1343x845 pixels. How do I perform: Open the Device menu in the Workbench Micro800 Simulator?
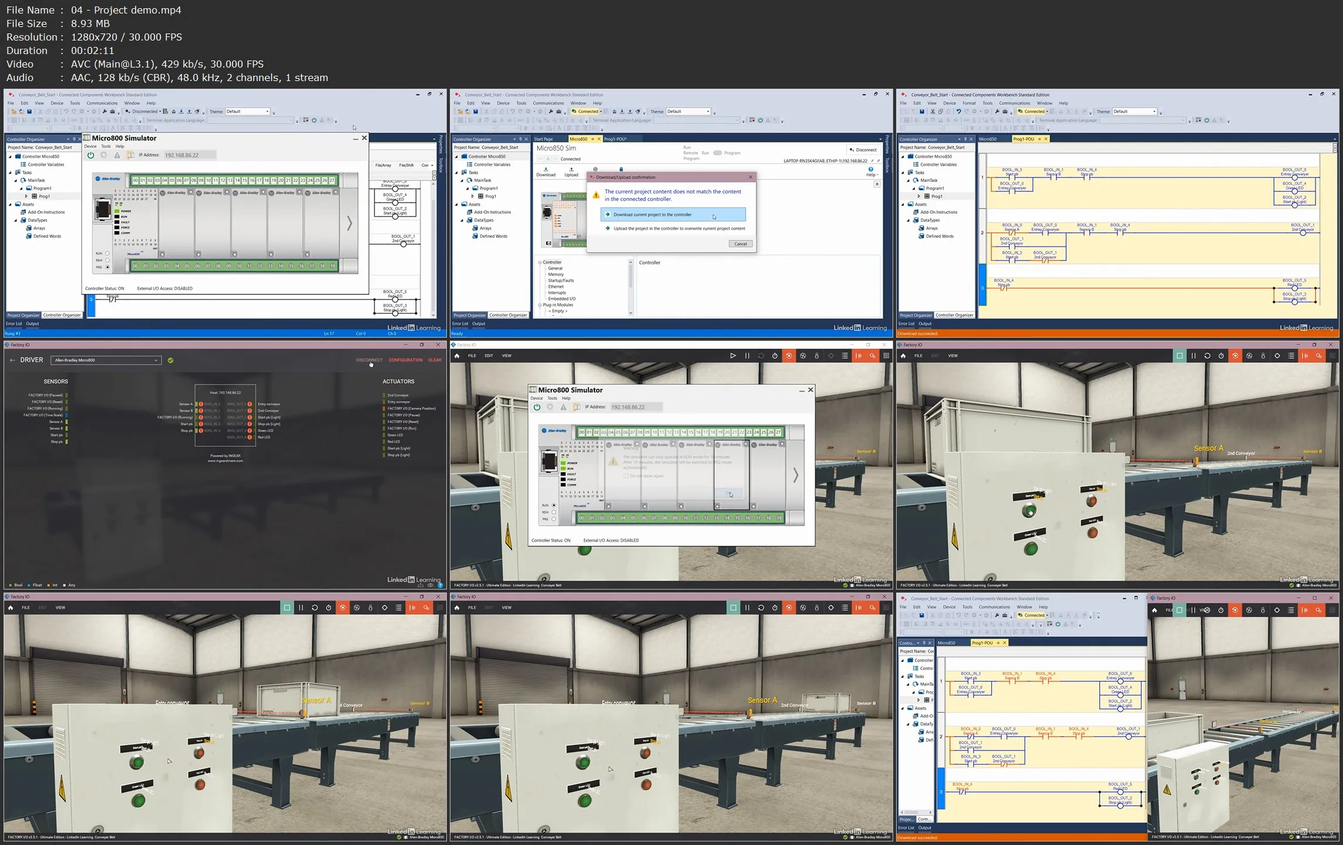pyautogui.click(x=90, y=146)
